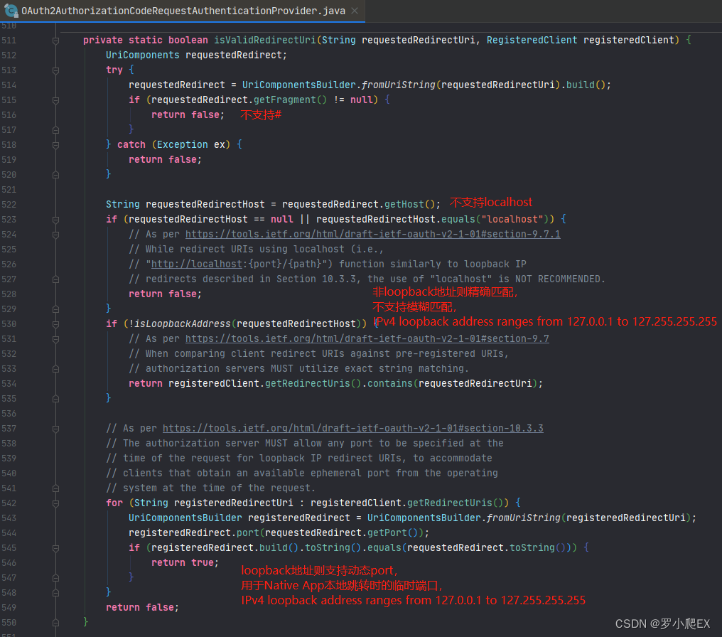This screenshot has width=722, height=637.
Task: Click line number 534 in the gutter
Action: pyautogui.click(x=9, y=384)
